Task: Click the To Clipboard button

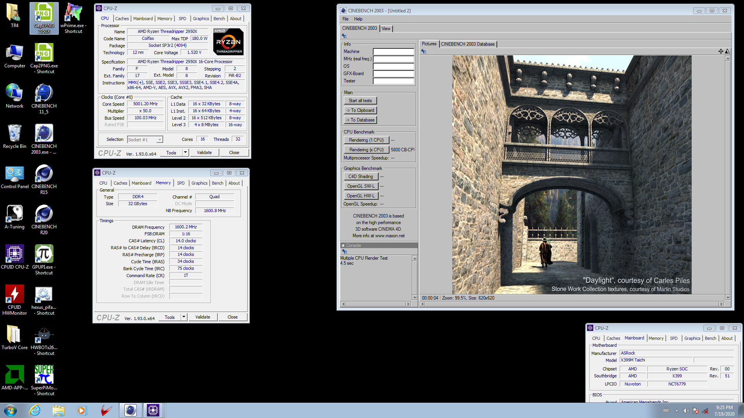Action: click(360, 110)
